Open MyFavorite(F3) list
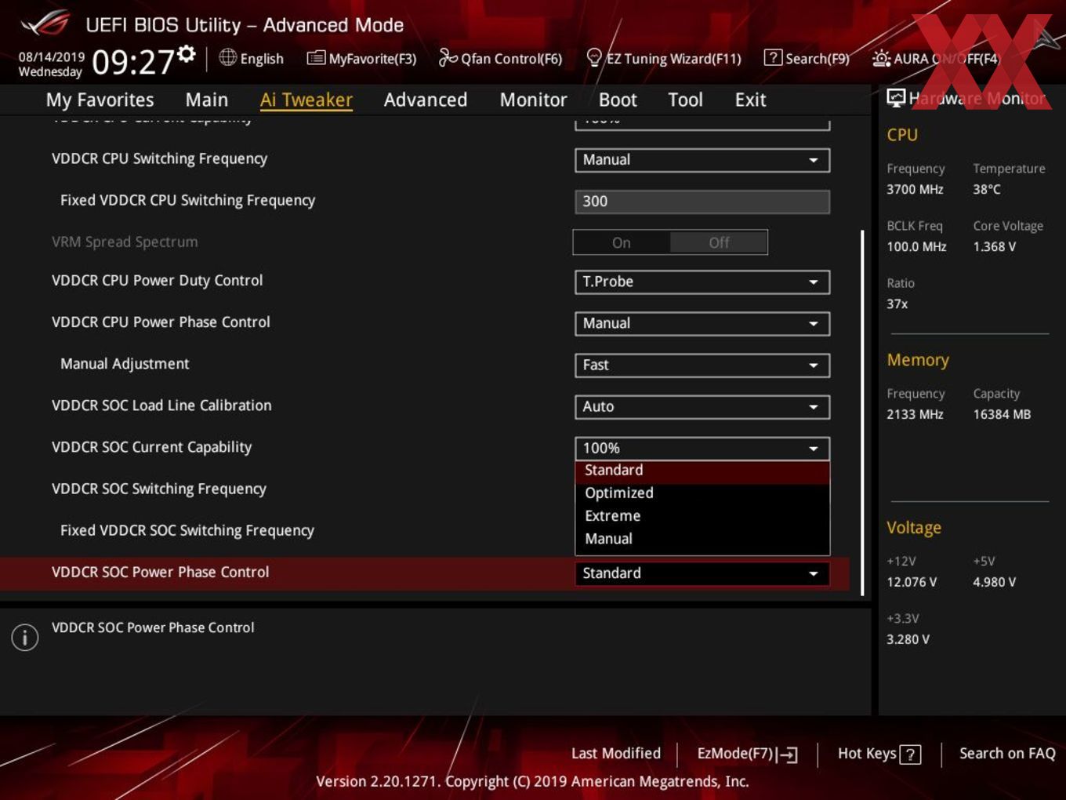Image resolution: width=1066 pixels, height=800 pixels. pos(361,58)
